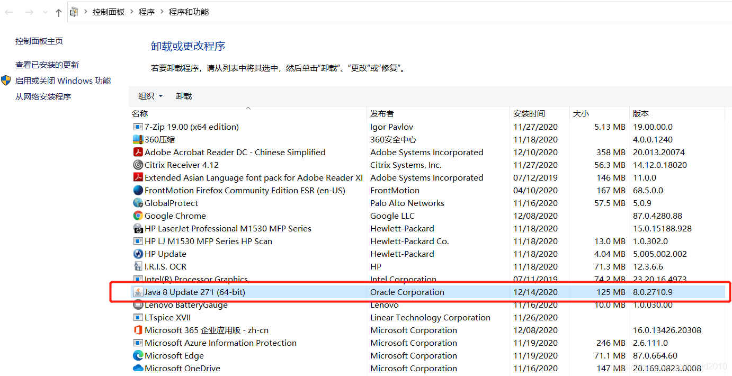Click the Microsoft Azure Information Protection icon
The image size is (732, 376).
pyautogui.click(x=138, y=343)
